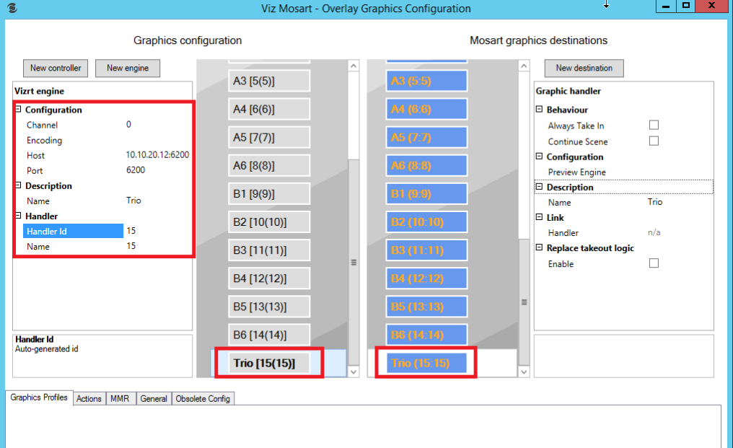Click down arrow of destinations list scrollbar
This screenshot has width=733, height=448.
tap(524, 372)
